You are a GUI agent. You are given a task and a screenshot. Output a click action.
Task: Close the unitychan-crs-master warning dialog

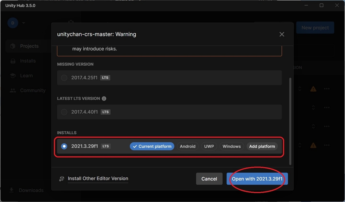[282, 34]
